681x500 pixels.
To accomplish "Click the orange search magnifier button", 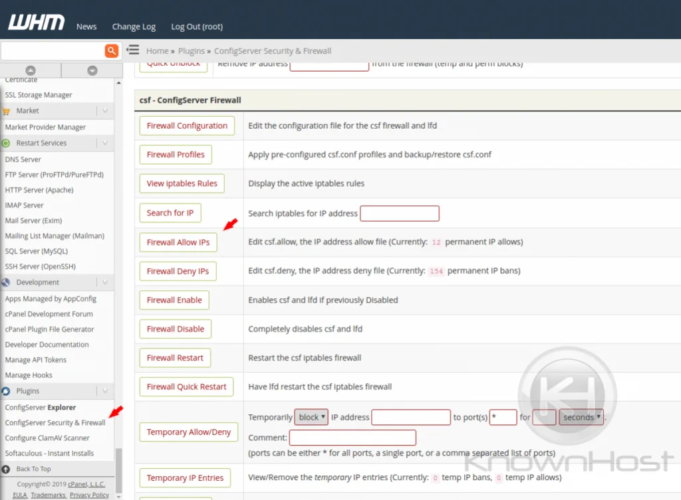I will tap(112, 50).
